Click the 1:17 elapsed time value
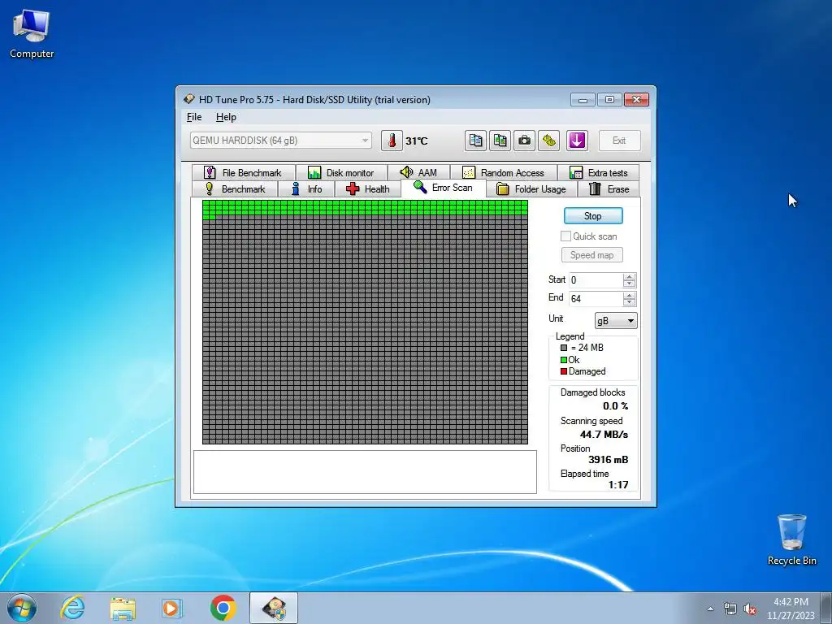 [x=618, y=485]
